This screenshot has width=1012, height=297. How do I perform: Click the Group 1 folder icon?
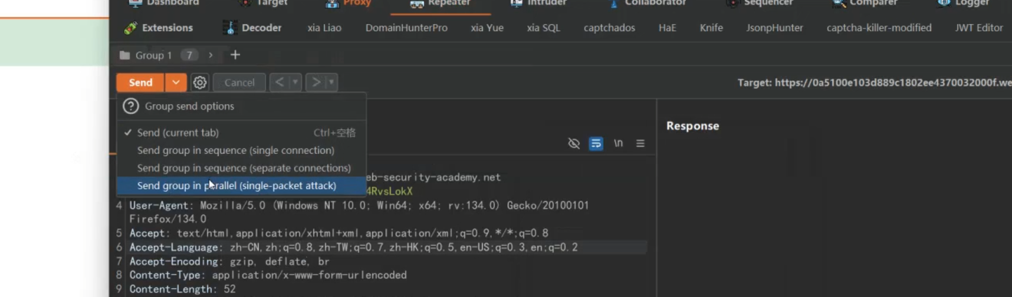click(x=124, y=55)
